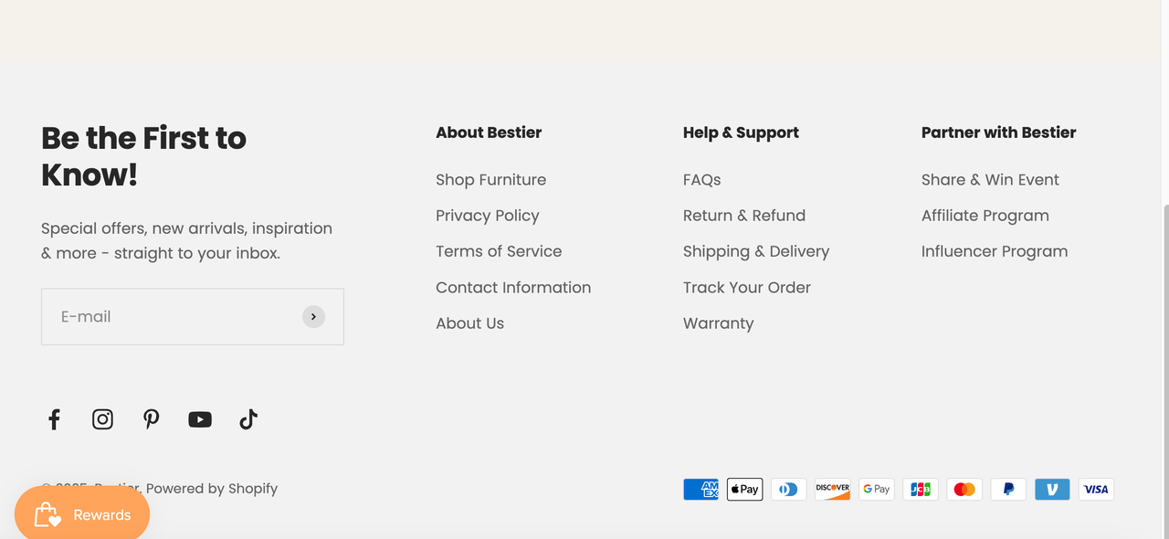Viewport: 1169px width, 539px height.
Task: Submit the e-mail signup arrow button
Action: point(313,317)
